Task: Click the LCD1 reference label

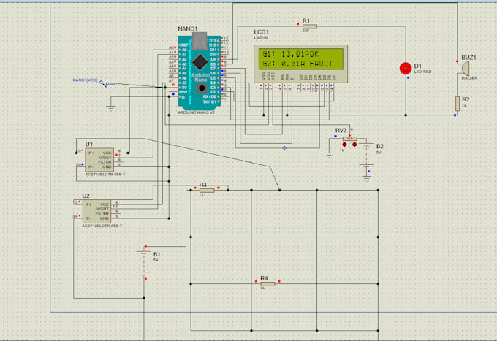Action: (261, 32)
